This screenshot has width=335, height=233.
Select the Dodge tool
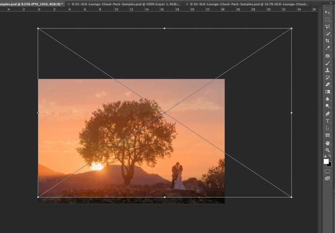click(327, 106)
